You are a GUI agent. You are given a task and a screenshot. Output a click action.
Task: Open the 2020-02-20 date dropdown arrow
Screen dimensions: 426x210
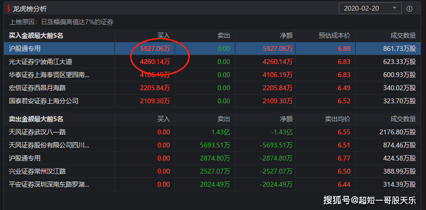394,8
